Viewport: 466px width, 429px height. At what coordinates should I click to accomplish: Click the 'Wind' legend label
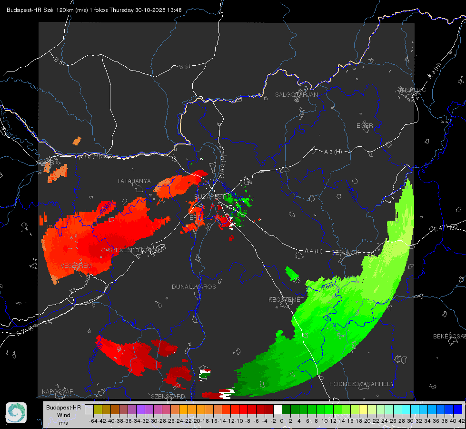pyautogui.click(x=64, y=415)
